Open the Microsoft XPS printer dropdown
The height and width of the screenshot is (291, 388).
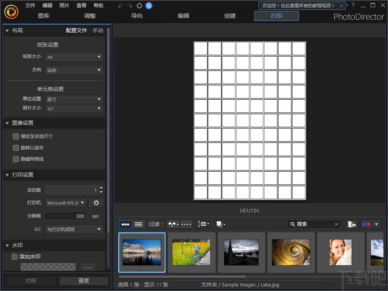pyautogui.click(x=66, y=203)
